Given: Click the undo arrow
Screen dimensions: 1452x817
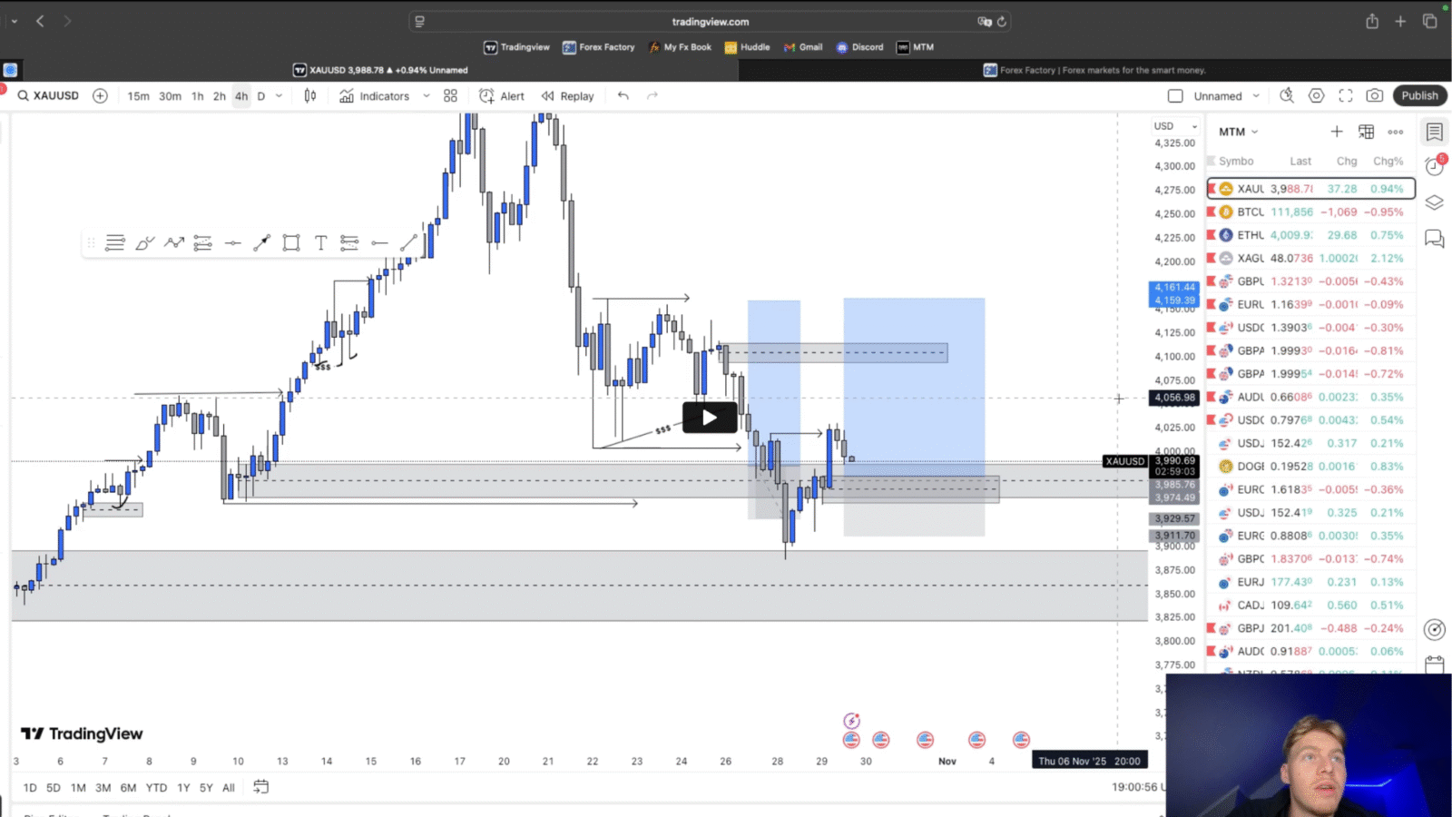Looking at the screenshot, I should pyautogui.click(x=623, y=96).
